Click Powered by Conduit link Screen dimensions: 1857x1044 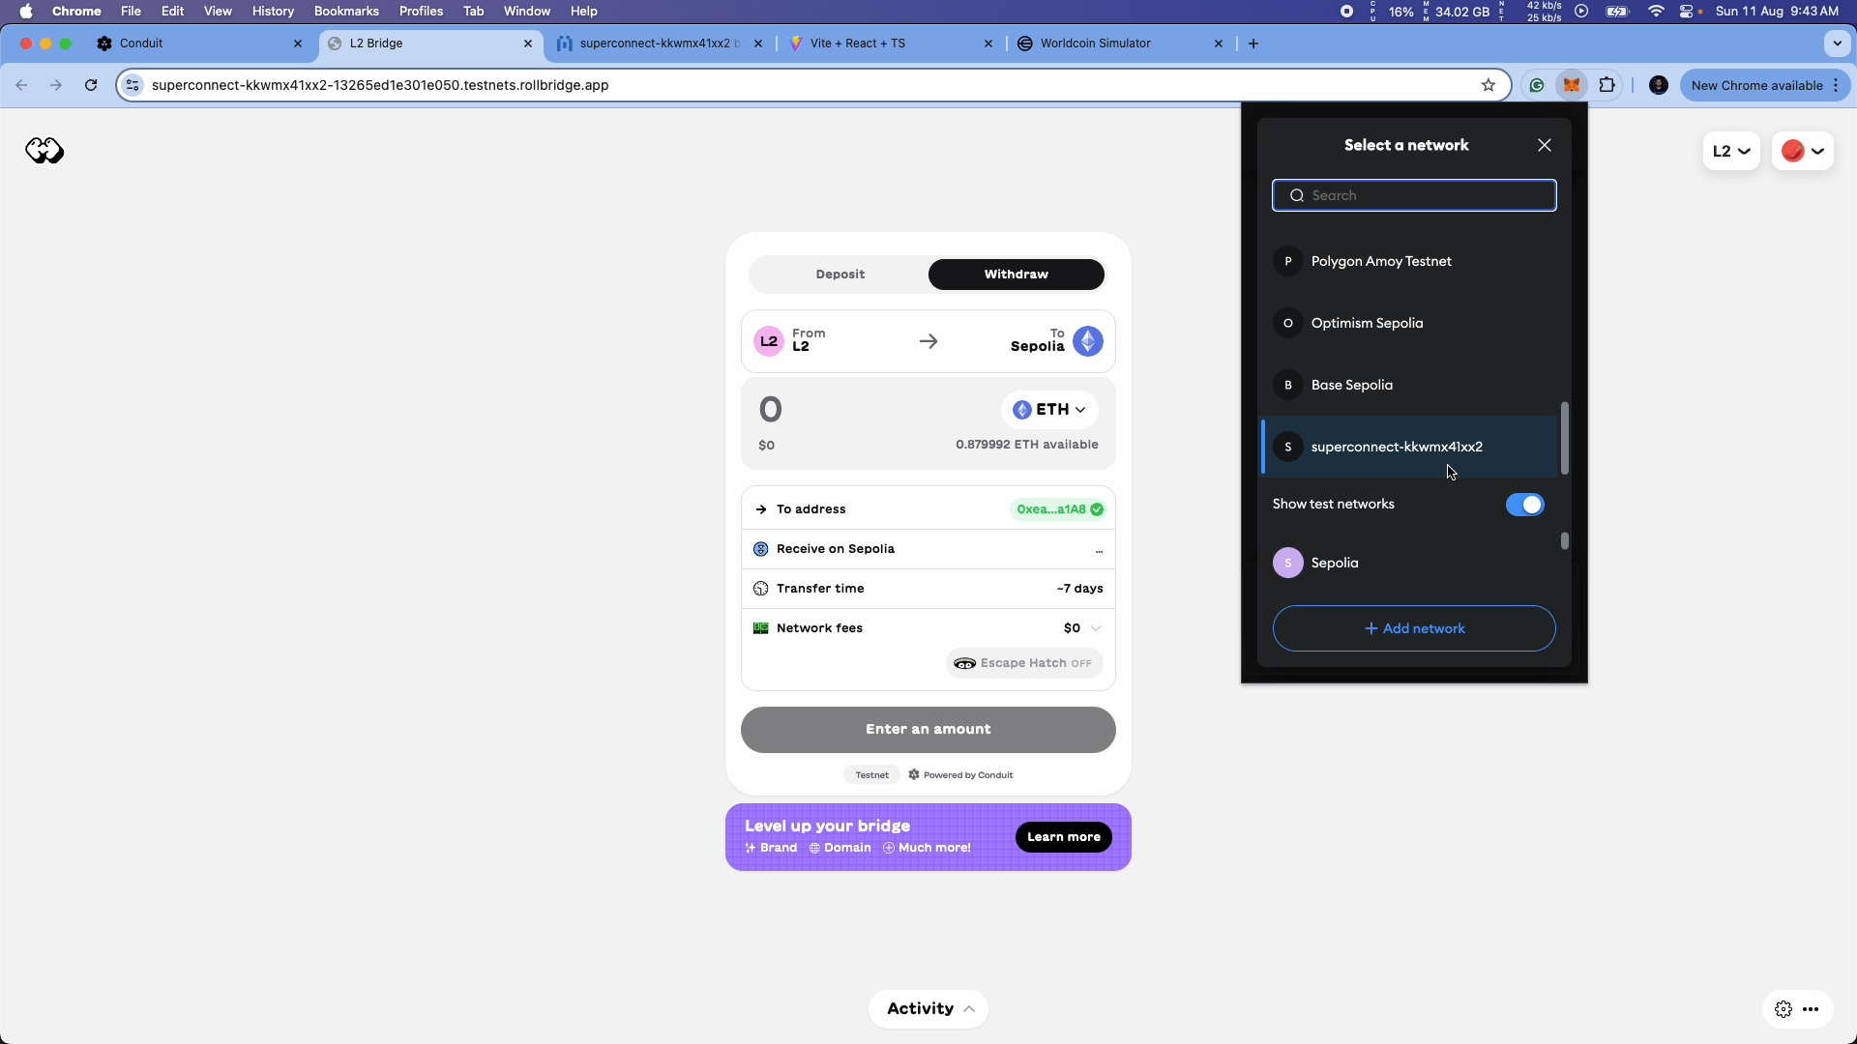point(960,775)
